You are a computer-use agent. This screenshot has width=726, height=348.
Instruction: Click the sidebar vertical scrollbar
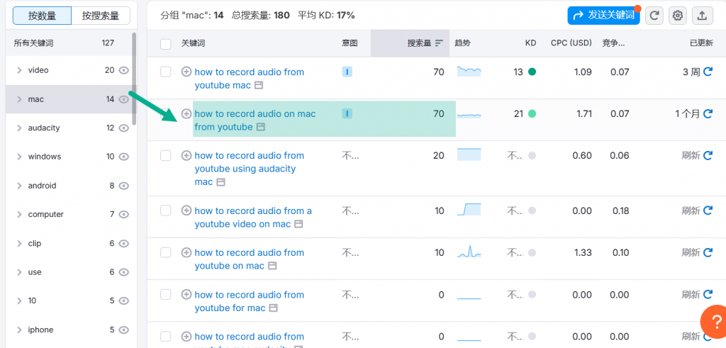tap(134, 79)
